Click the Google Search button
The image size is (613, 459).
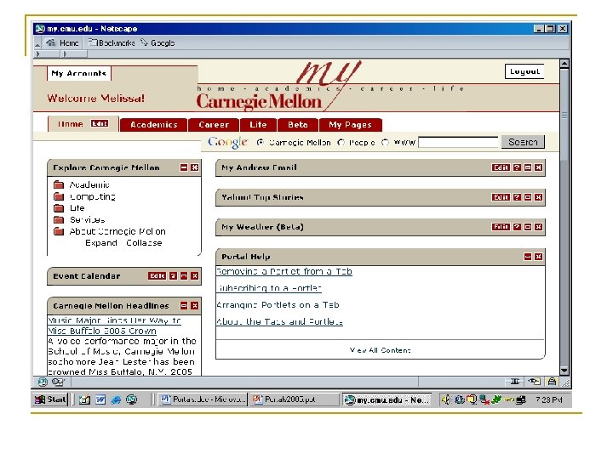[523, 142]
